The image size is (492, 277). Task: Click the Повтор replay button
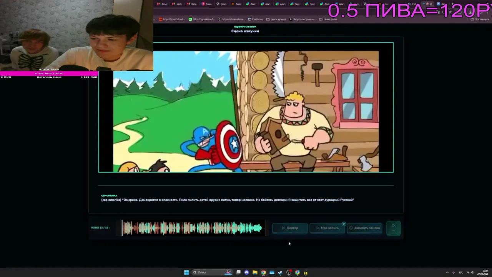tap(290, 228)
